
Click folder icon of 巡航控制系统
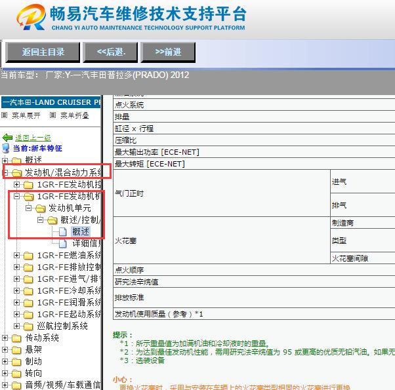pos(28,326)
